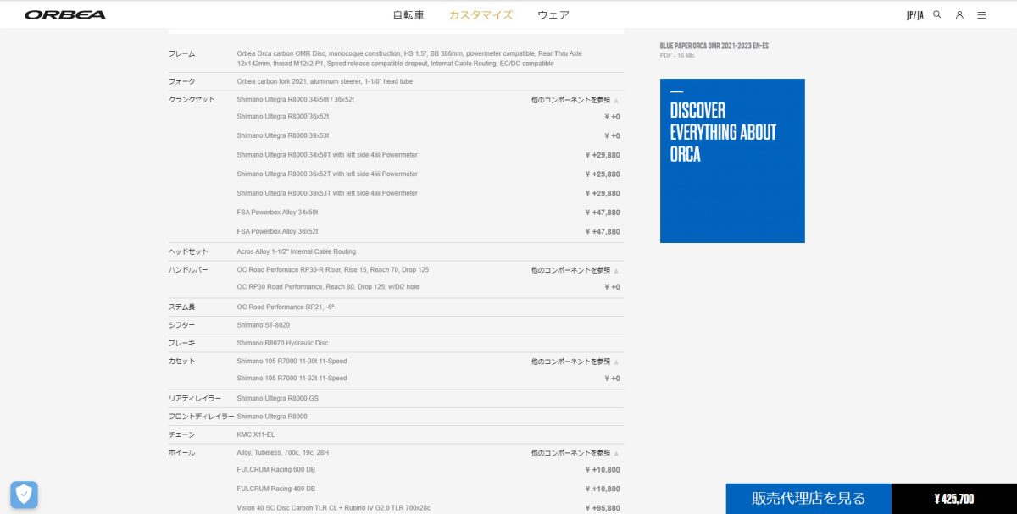Image resolution: width=1017 pixels, height=514 pixels.
Task: Open the search icon in header
Action: click(937, 14)
